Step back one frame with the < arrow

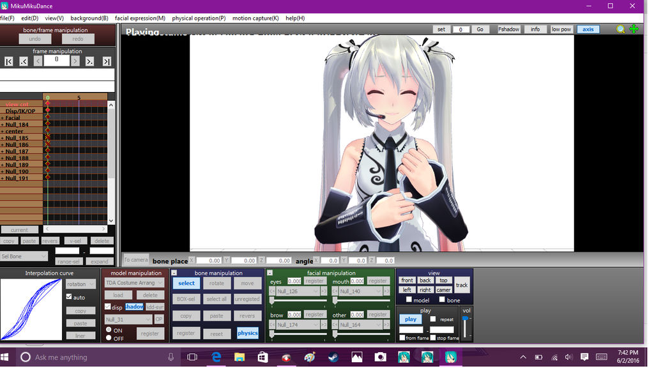38,62
